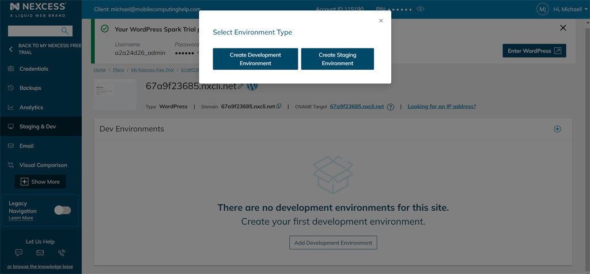This screenshot has width=590, height=274.
Task: Open Looking for an IP address link
Action: point(442,106)
